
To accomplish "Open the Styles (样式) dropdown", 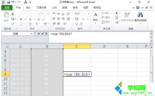I will click(x=95, y=18).
